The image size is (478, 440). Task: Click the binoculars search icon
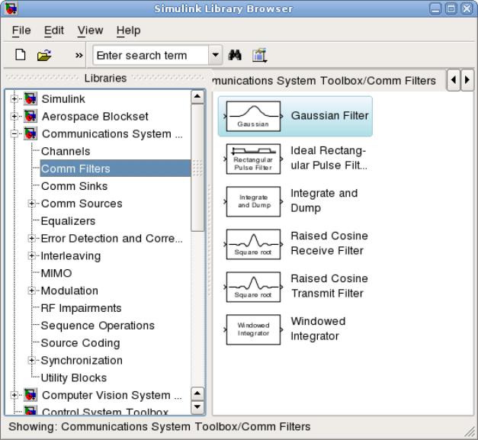[x=235, y=55]
